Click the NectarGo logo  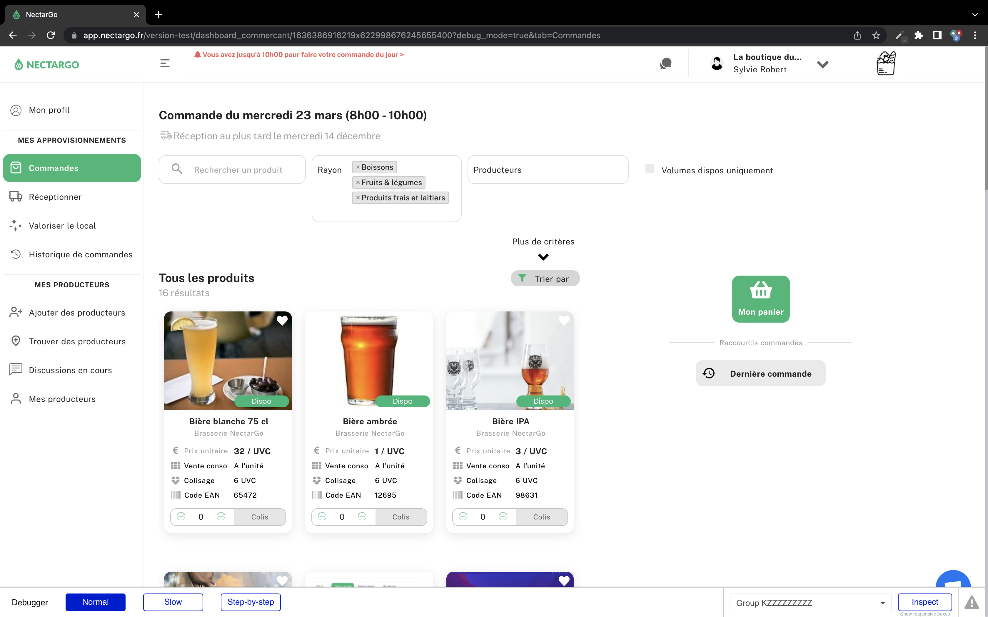click(46, 64)
